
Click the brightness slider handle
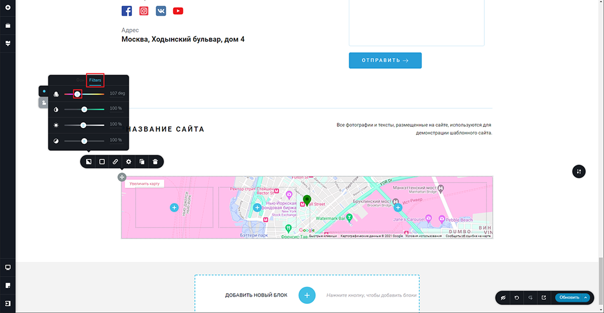point(83,125)
